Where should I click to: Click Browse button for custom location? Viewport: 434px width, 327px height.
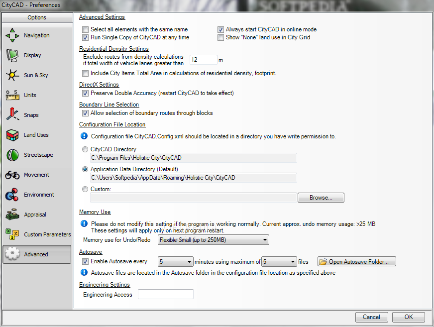click(321, 198)
